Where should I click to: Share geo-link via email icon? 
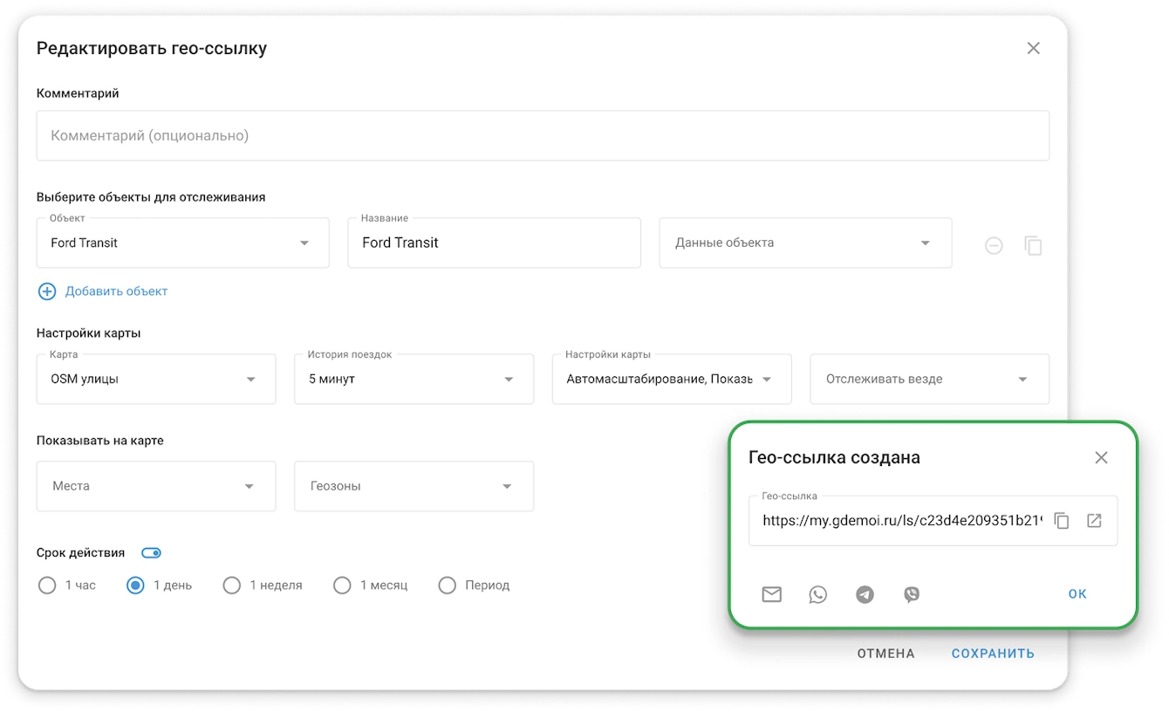(771, 595)
